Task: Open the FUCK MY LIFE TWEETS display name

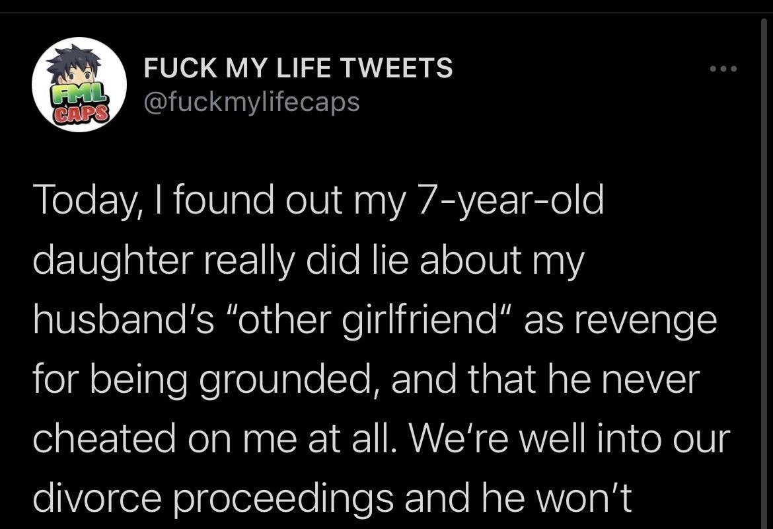Action: point(298,68)
